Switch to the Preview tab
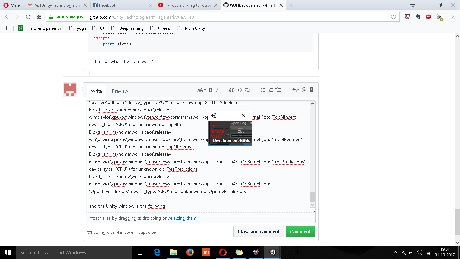 [x=120, y=91]
